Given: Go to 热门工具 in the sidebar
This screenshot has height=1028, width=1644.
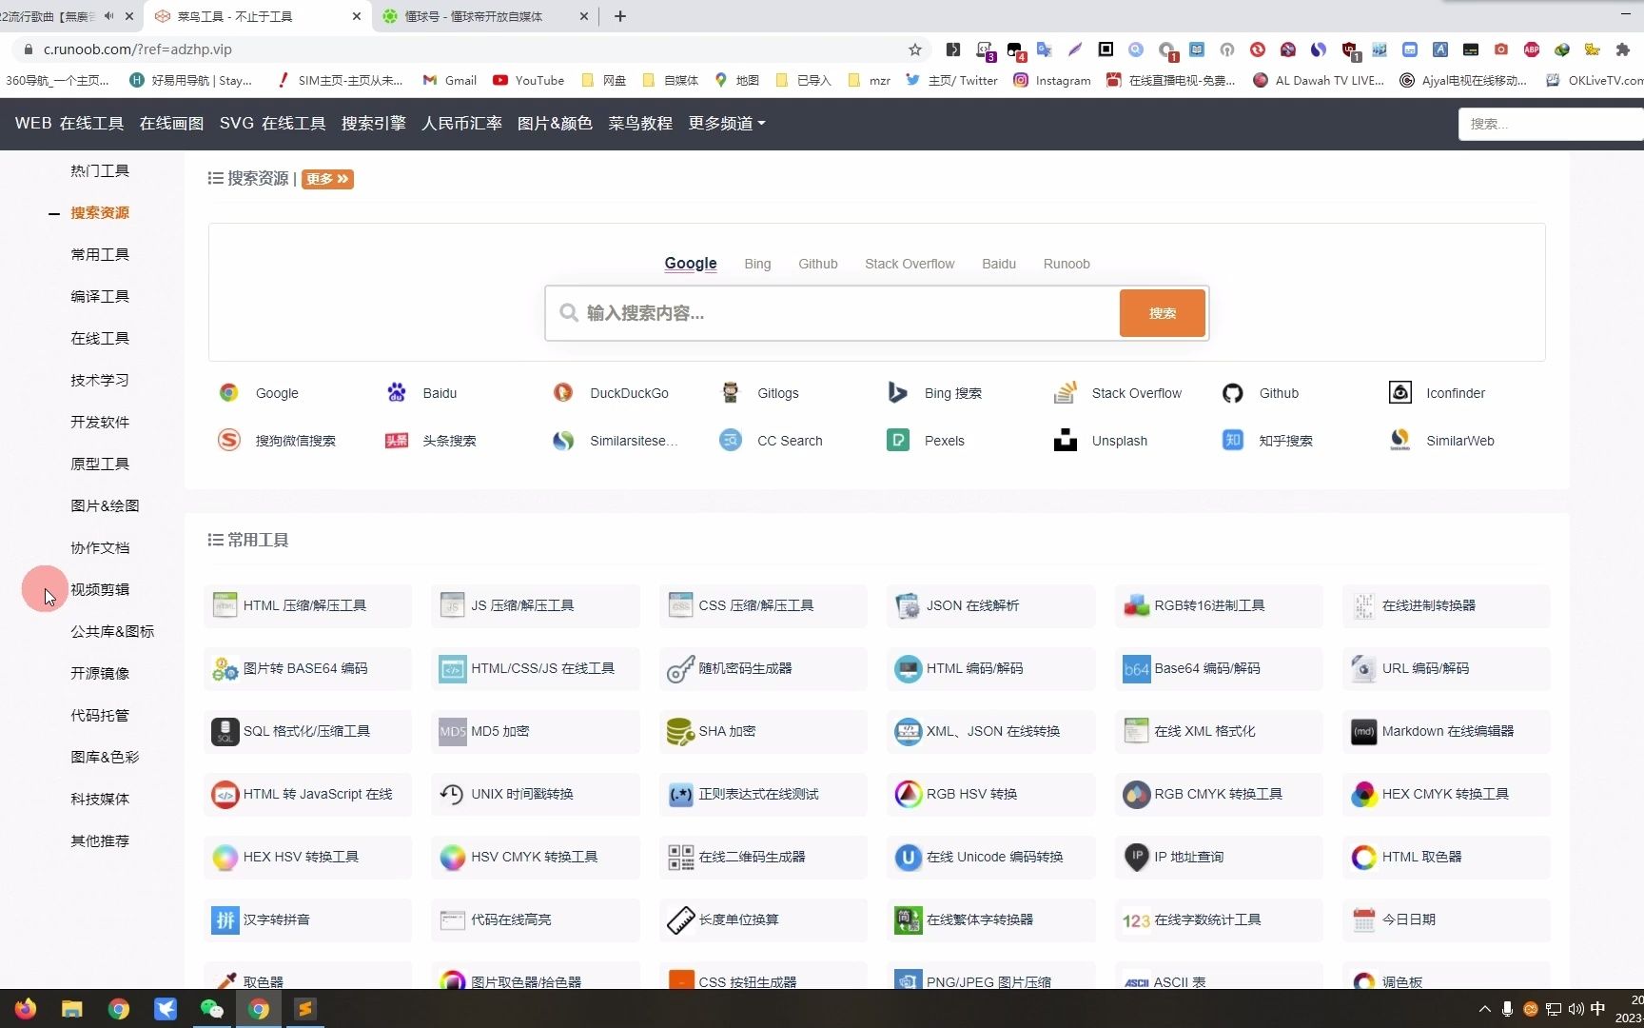Looking at the screenshot, I should [x=100, y=170].
